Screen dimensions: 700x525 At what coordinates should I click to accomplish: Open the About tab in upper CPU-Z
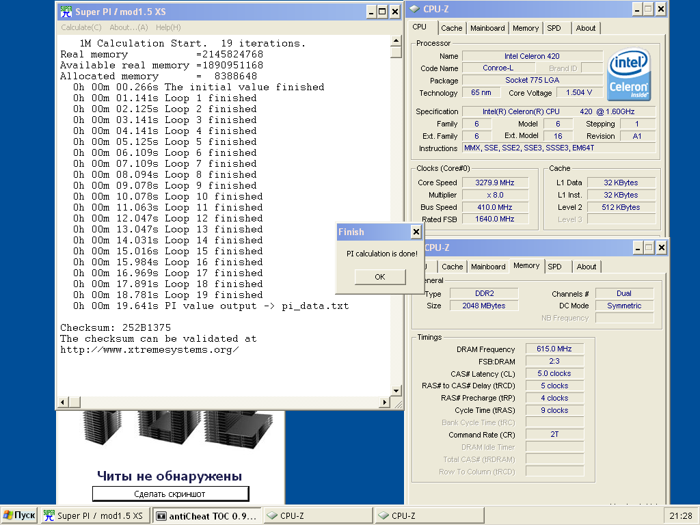(585, 28)
